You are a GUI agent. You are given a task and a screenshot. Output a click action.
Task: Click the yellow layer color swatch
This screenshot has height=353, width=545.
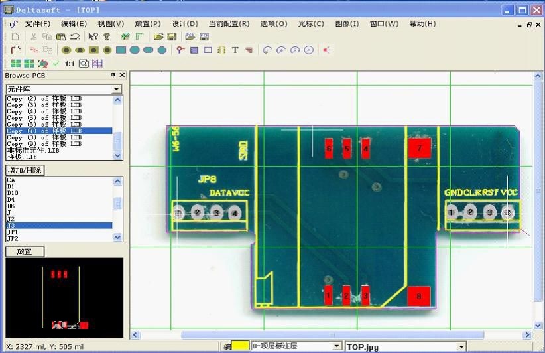(x=240, y=346)
